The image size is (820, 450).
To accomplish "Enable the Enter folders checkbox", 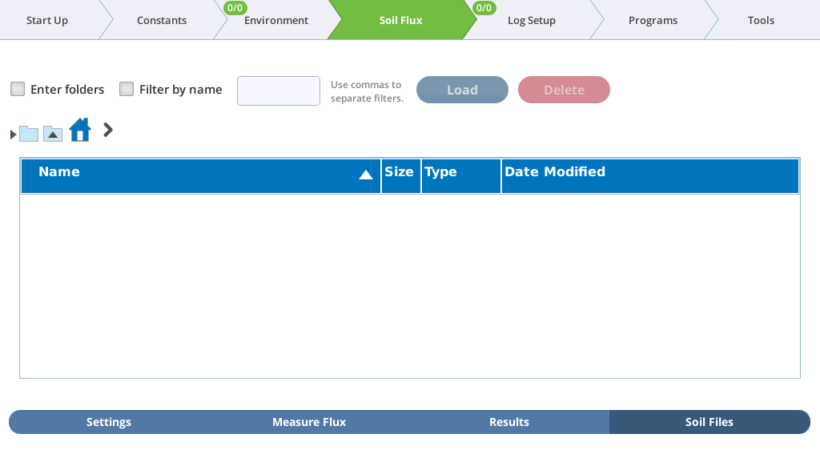I will coord(18,89).
